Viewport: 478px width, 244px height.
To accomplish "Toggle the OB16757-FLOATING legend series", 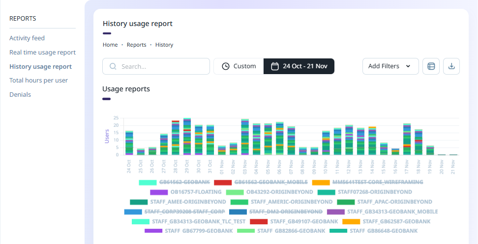I will point(189,192).
